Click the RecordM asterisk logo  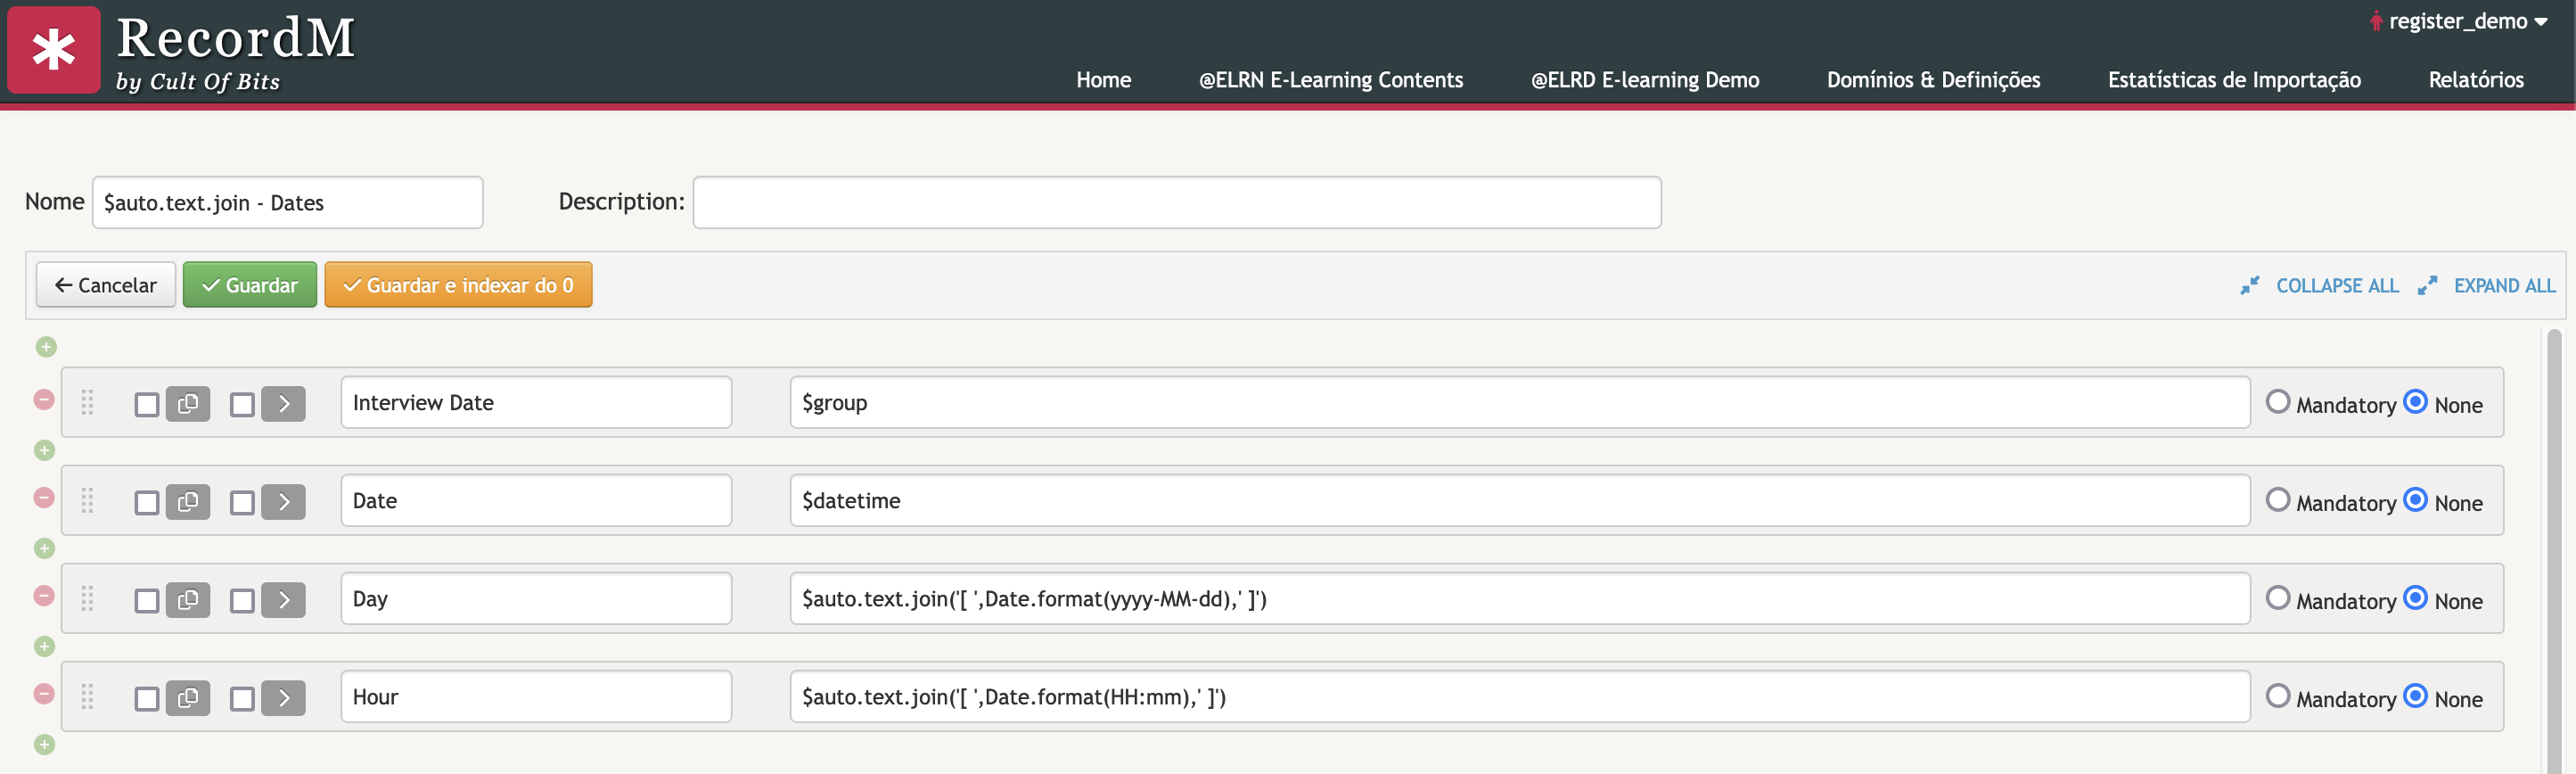[x=54, y=50]
